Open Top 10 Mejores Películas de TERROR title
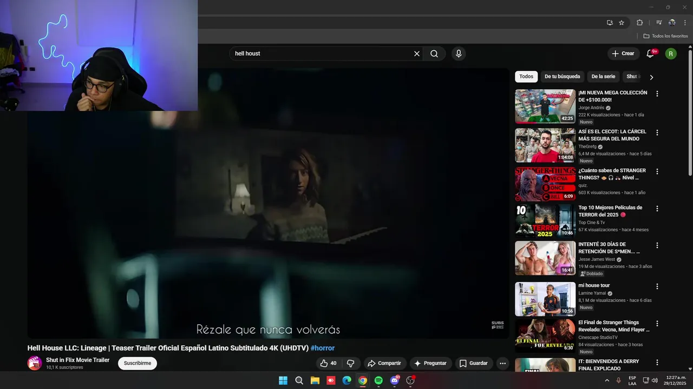Screen dimensions: 693x389 coord(610,211)
